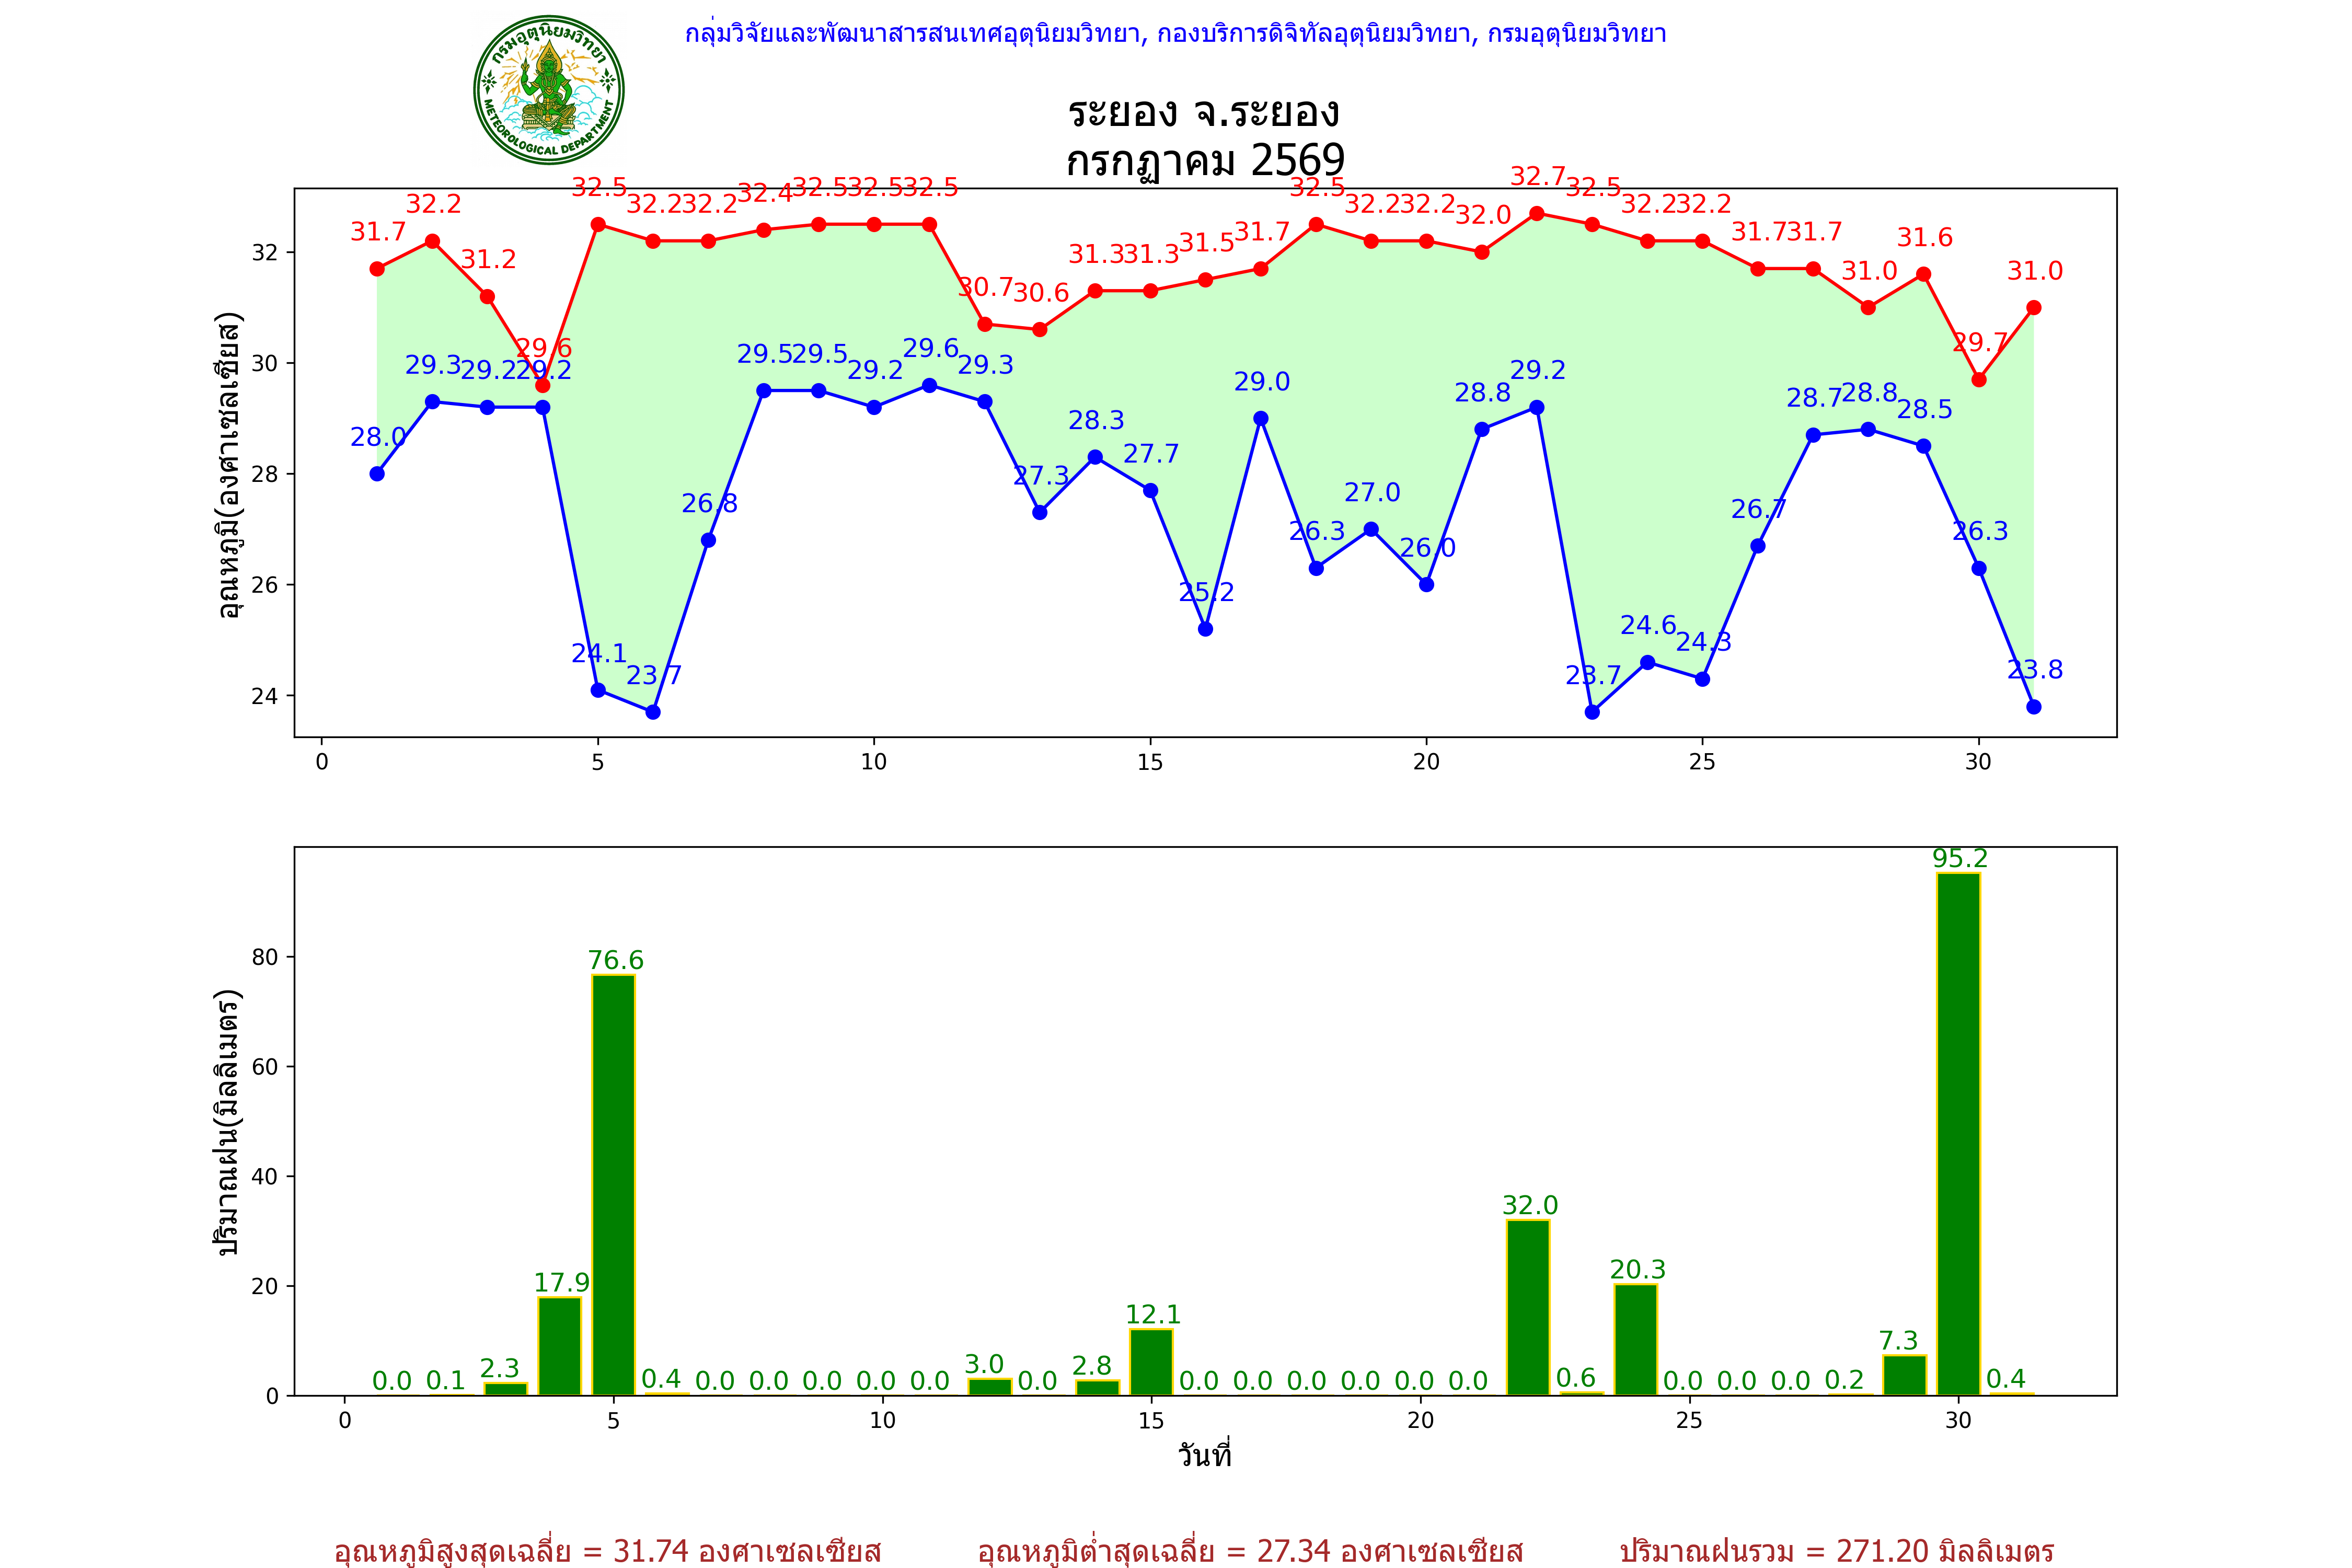Click the '60' tick on the rainfall axis

pos(265,1067)
